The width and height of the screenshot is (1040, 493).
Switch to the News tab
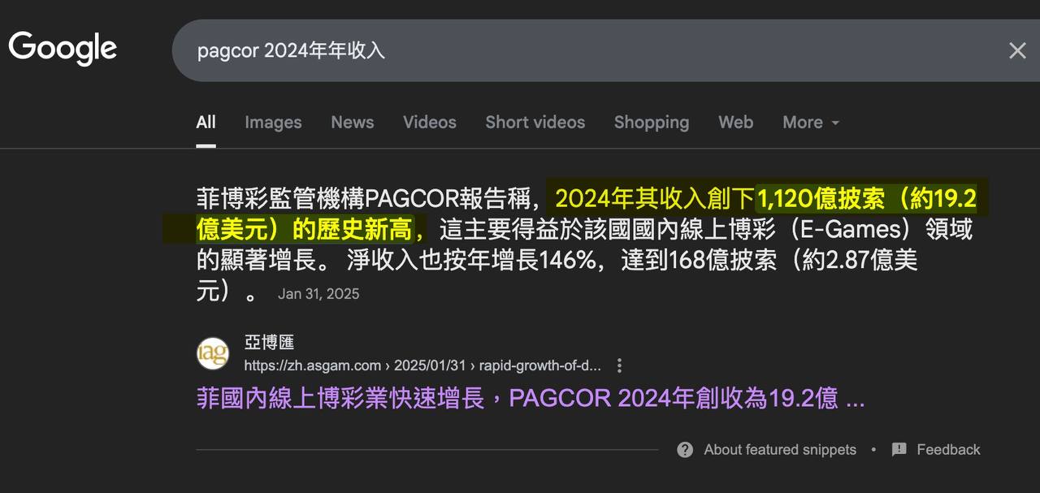(352, 122)
